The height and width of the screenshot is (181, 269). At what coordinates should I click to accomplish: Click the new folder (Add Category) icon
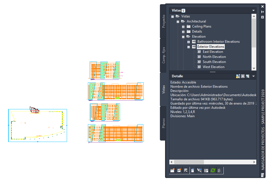(172, 170)
